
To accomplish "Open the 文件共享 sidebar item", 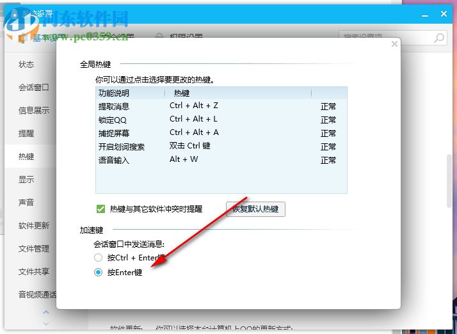I will pos(34,272).
